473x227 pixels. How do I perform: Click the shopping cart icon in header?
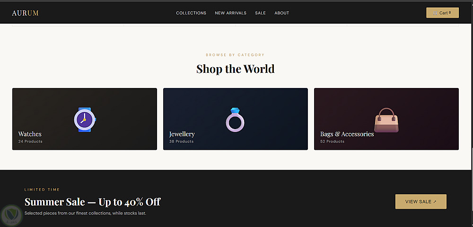(435, 13)
